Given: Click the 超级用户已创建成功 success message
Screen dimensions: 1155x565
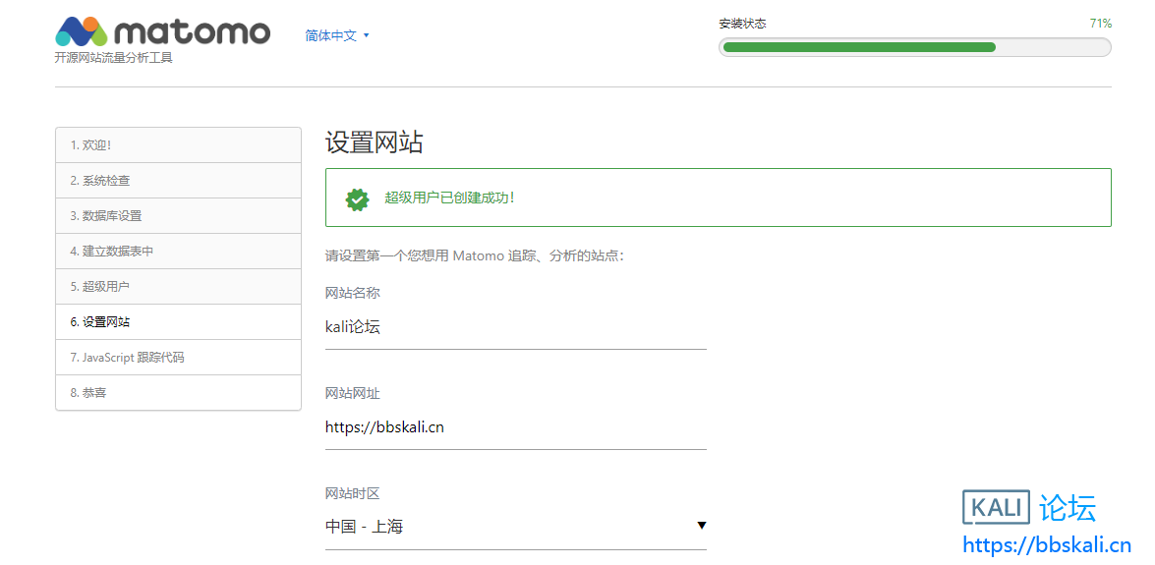Looking at the screenshot, I should 449,198.
